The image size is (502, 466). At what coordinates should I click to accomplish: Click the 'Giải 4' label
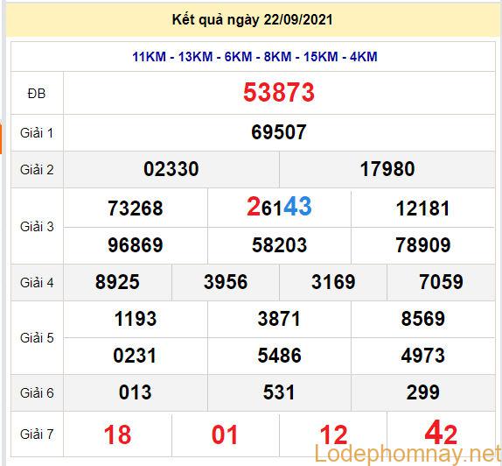pos(37,283)
